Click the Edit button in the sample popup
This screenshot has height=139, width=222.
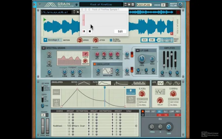click(120, 31)
